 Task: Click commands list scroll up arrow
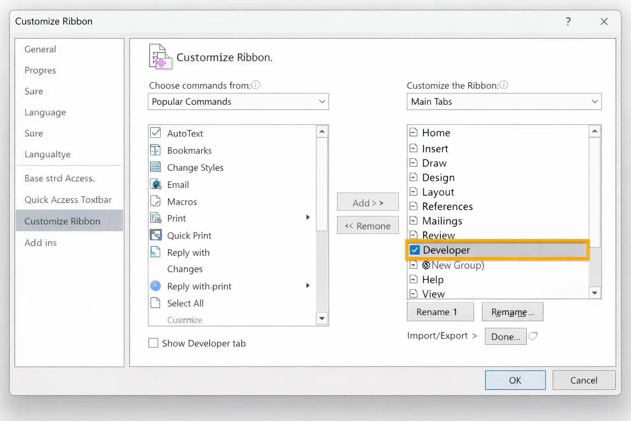click(x=322, y=132)
